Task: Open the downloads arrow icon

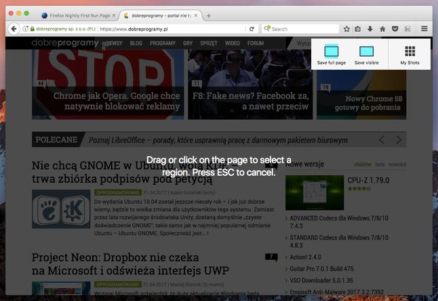Action: (x=370, y=28)
